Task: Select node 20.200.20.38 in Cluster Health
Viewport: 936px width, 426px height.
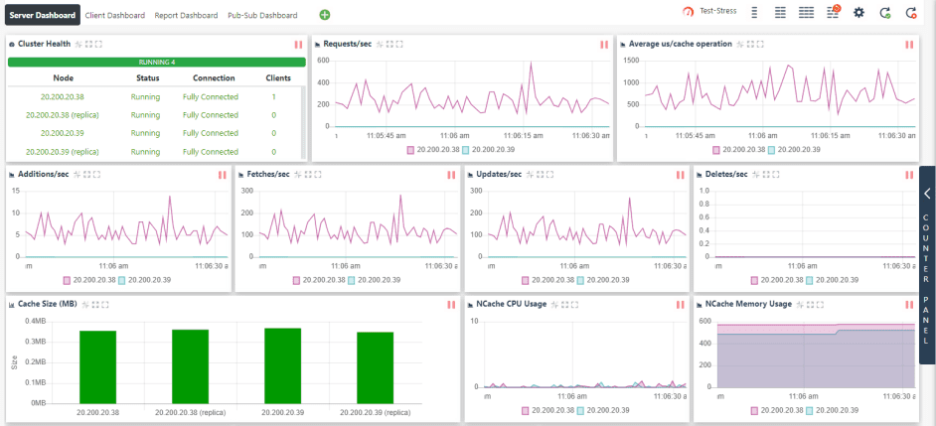Action: pyautogui.click(x=62, y=96)
